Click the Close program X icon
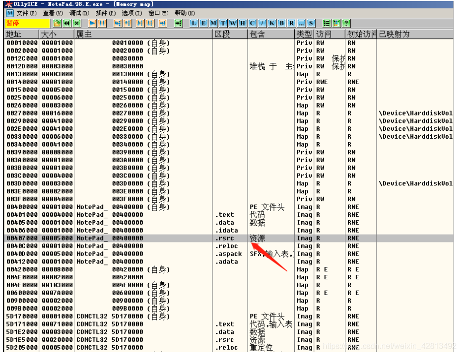Image resolution: width=461 pixels, height=355 pixels. point(77,23)
